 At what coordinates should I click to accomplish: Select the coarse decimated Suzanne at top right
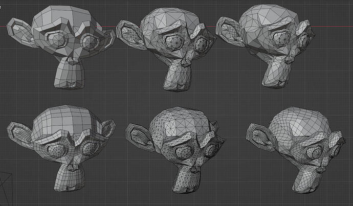click(x=266, y=46)
